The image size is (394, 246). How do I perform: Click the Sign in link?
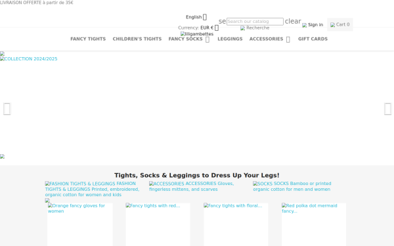(313, 25)
